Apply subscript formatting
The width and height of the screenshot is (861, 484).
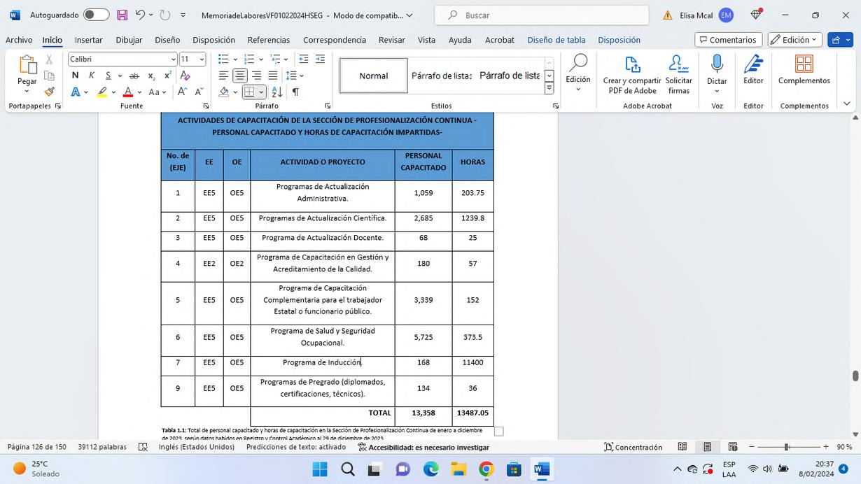(151, 76)
